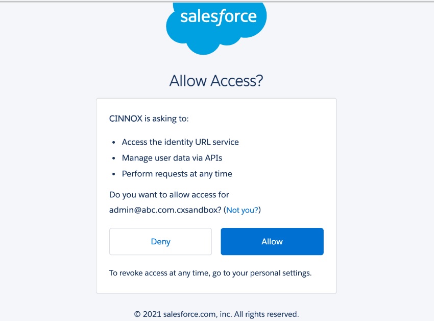
Task: Select the "Manage user data via APIs" text
Action: point(172,158)
